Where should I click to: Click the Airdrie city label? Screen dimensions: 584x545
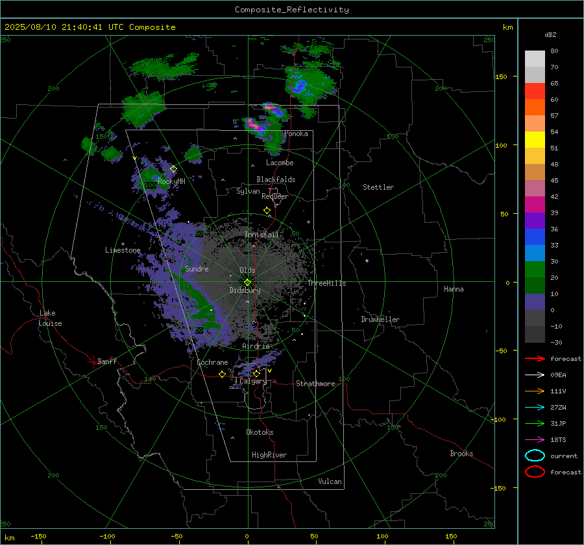(256, 346)
